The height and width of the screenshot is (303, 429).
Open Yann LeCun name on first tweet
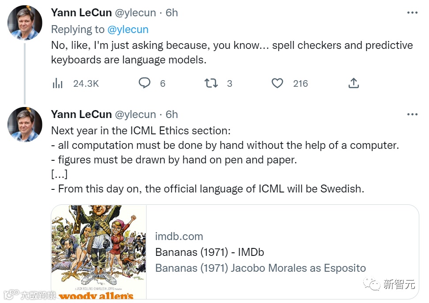(81, 13)
